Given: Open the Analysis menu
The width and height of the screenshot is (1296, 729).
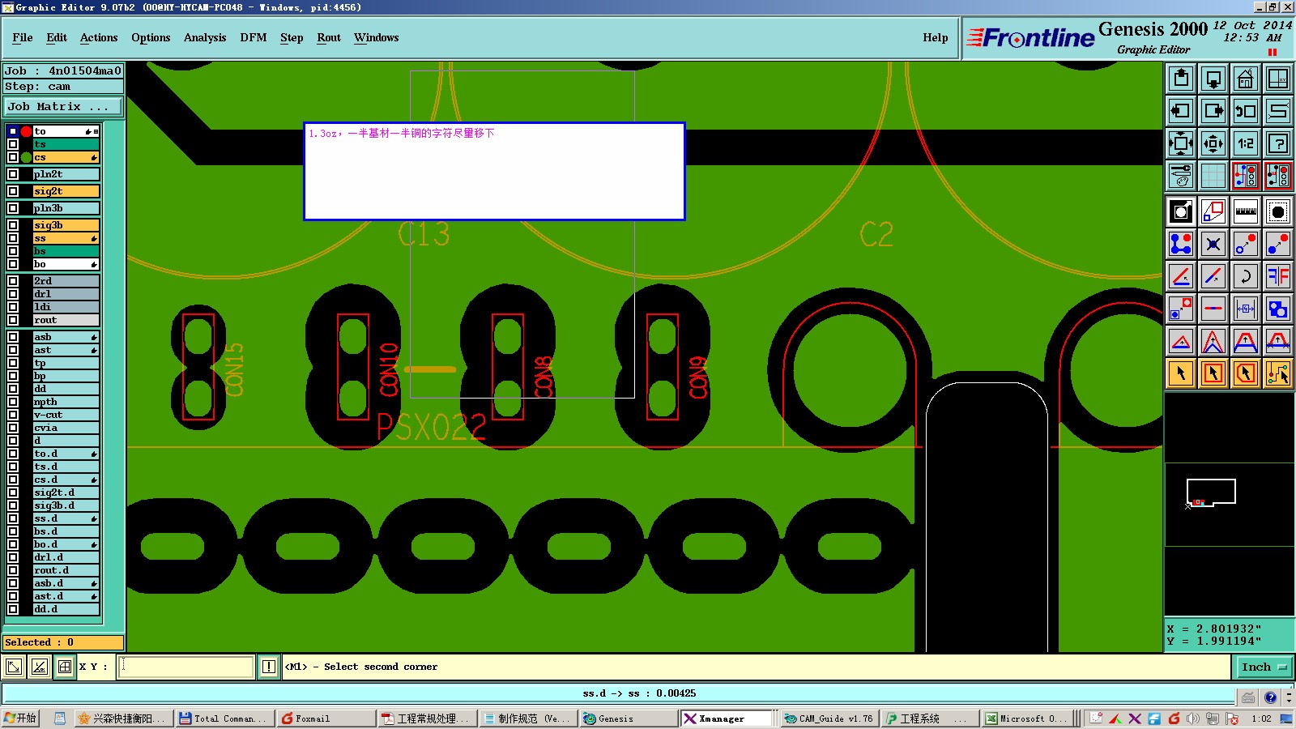Looking at the screenshot, I should click(x=205, y=37).
